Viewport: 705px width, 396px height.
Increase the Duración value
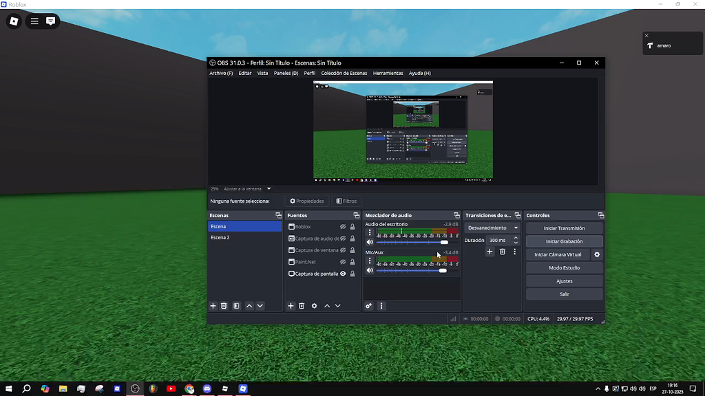point(516,238)
